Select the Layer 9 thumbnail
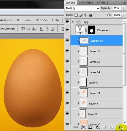127x131 pixels. [83, 103]
